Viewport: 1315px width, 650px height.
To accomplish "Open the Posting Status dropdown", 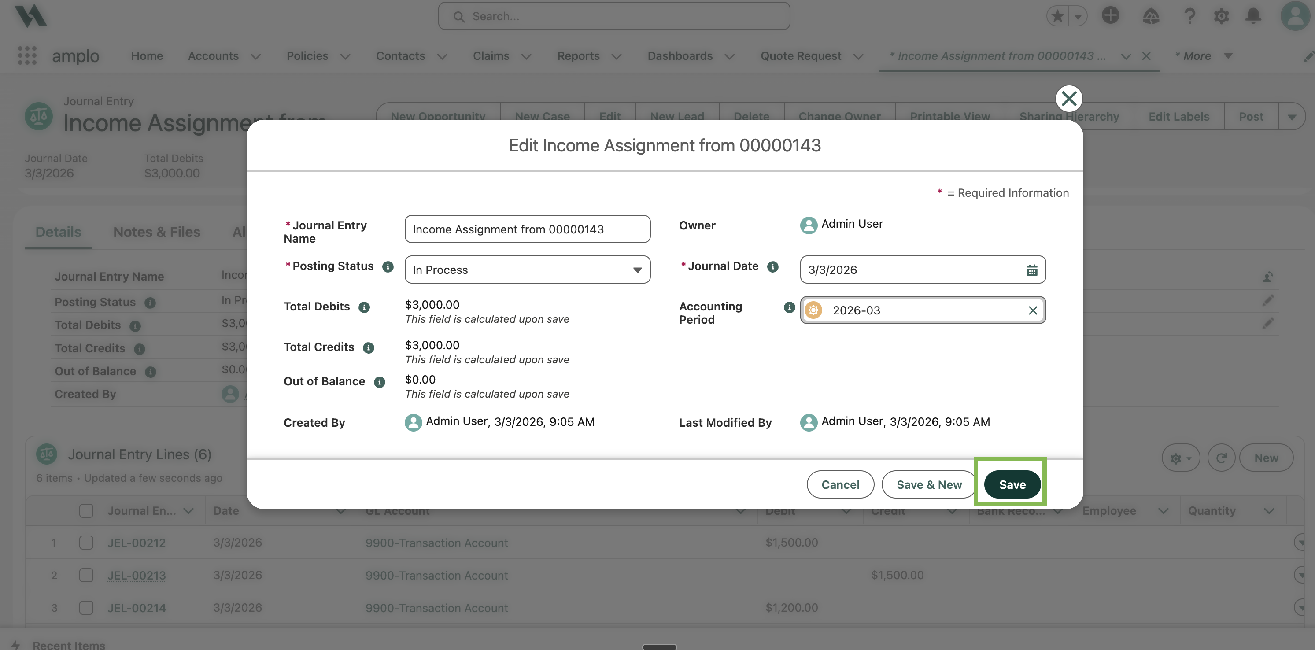I will [527, 270].
